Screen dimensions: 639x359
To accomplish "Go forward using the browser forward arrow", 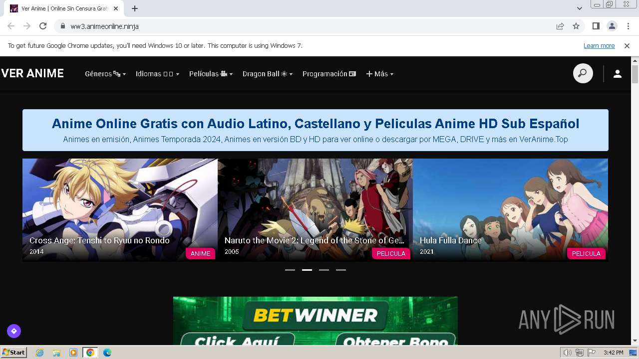I will [x=27, y=26].
